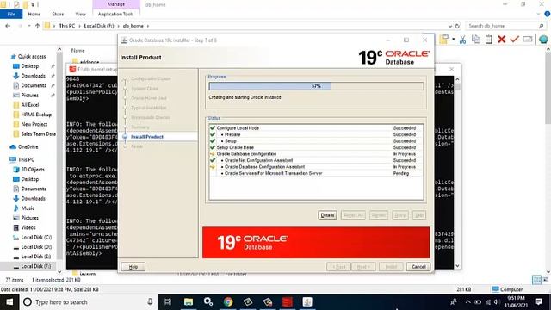Click the Details button in Oracle installer
Image resolution: width=551 pixels, height=310 pixels.
click(x=327, y=215)
